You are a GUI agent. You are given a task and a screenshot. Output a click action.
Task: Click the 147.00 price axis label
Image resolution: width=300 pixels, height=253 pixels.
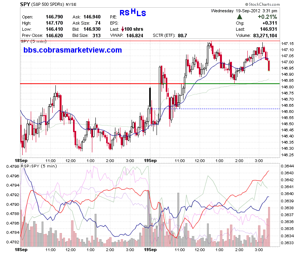pyautogui.click(x=287, y=62)
